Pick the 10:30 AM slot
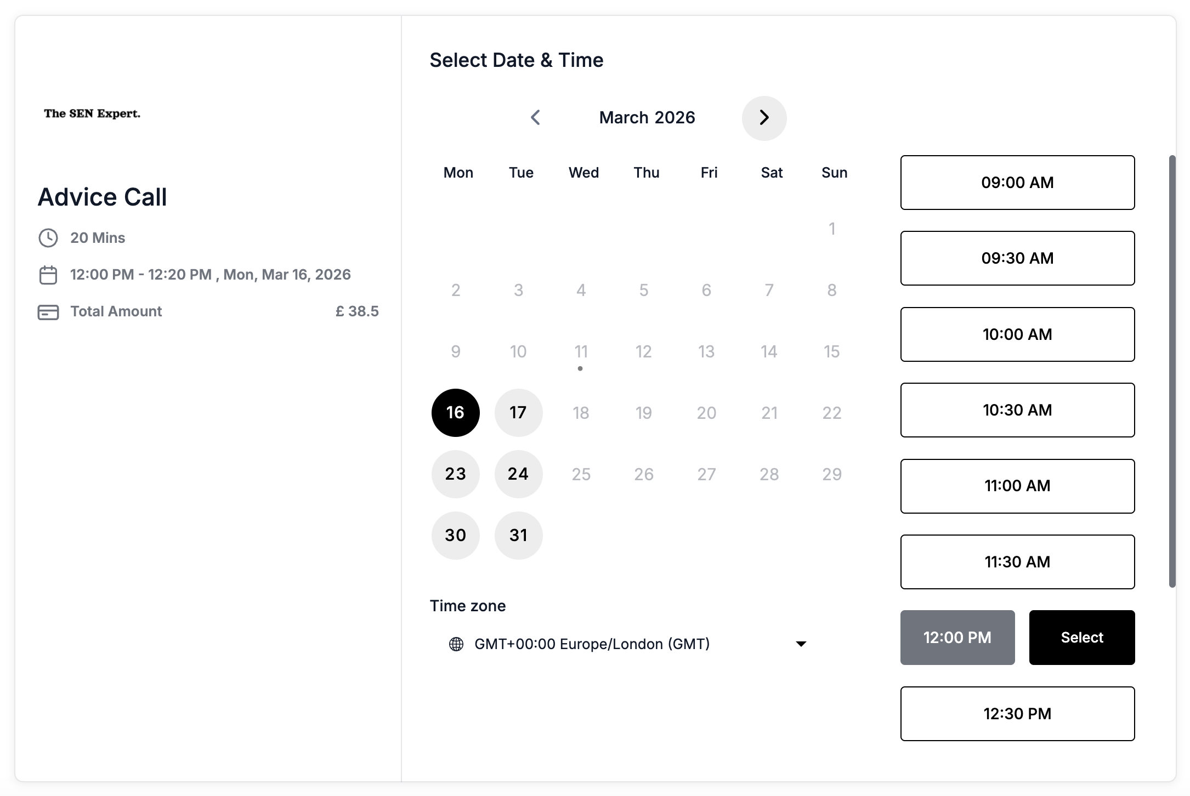 (x=1017, y=410)
